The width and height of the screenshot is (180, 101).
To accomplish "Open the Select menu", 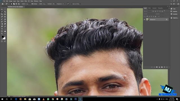I will point(22,1).
